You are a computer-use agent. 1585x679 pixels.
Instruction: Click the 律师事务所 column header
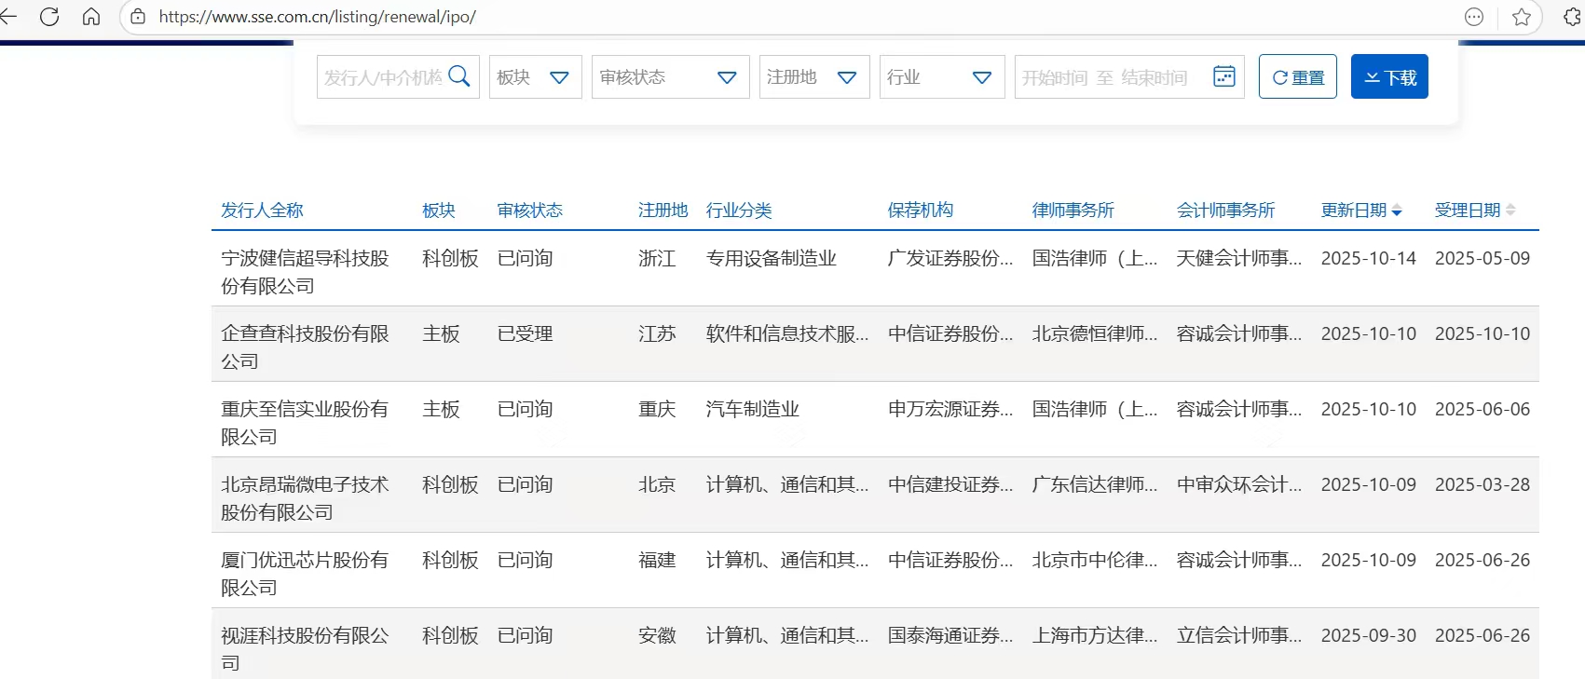point(1073,210)
